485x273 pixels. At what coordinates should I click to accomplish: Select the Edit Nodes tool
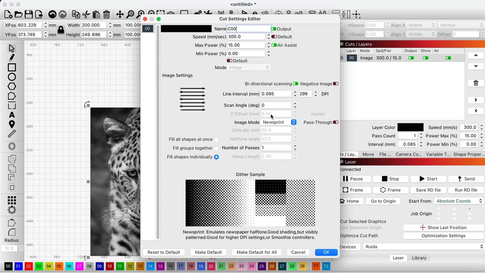[12, 105]
